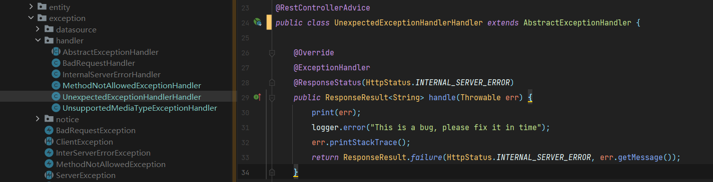Collapse the exception folder
Image resolution: width=713 pixels, height=182 pixels.
click(31, 18)
